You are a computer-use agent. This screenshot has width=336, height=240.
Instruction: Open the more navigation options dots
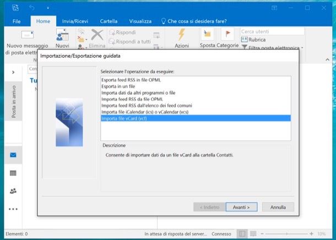[x=13, y=209]
